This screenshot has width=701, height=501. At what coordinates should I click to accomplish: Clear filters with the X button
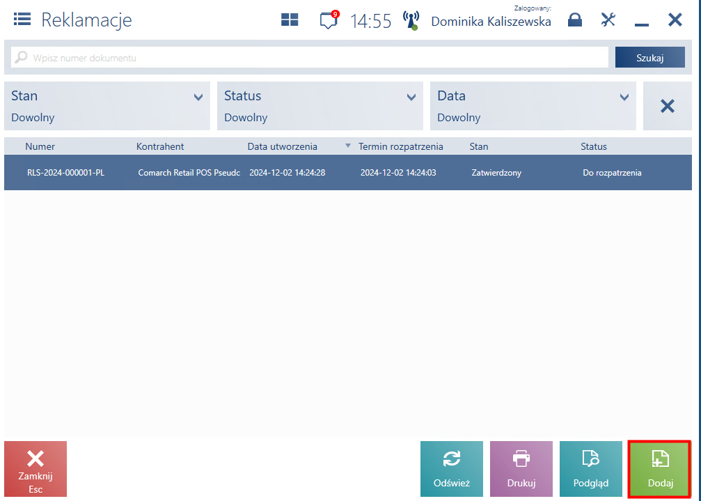[x=668, y=106]
